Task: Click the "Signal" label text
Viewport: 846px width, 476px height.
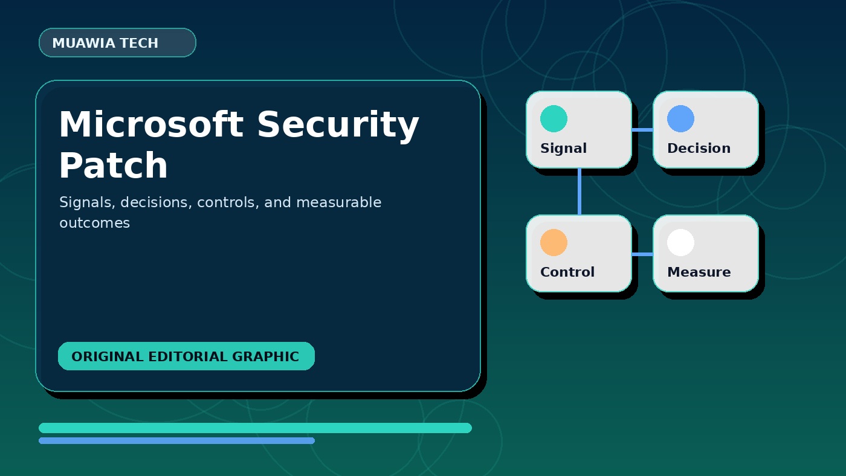Action: [563, 149]
